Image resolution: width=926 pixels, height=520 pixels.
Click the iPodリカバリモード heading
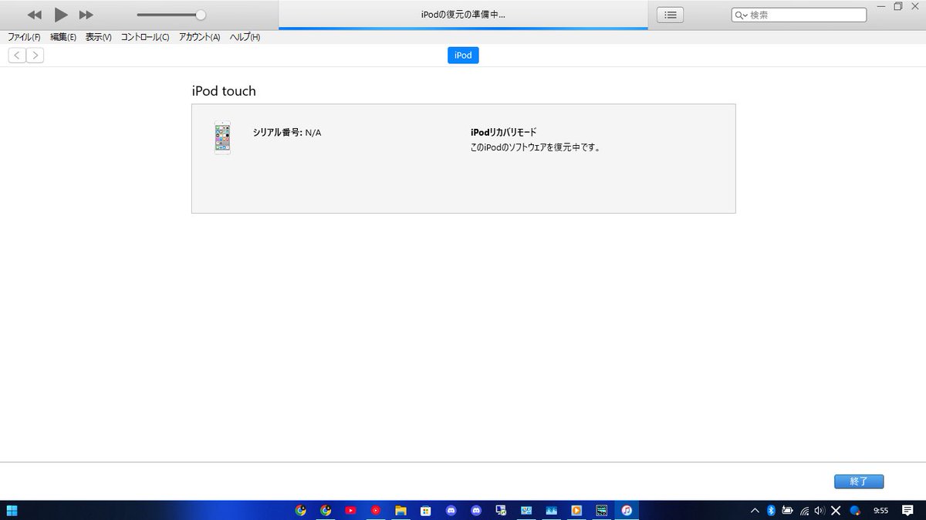[x=503, y=133]
